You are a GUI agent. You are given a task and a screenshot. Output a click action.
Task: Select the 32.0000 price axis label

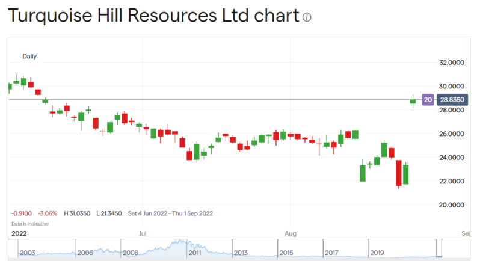point(452,63)
